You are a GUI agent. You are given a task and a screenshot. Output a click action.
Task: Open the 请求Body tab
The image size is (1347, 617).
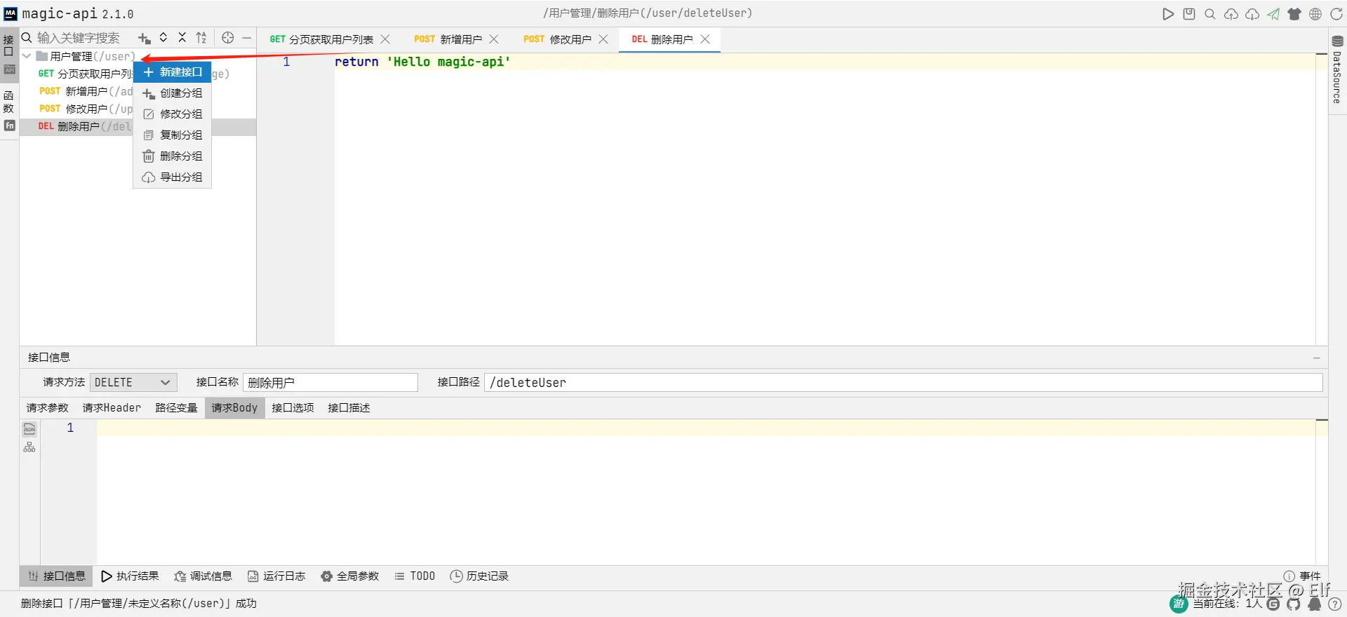[234, 408]
